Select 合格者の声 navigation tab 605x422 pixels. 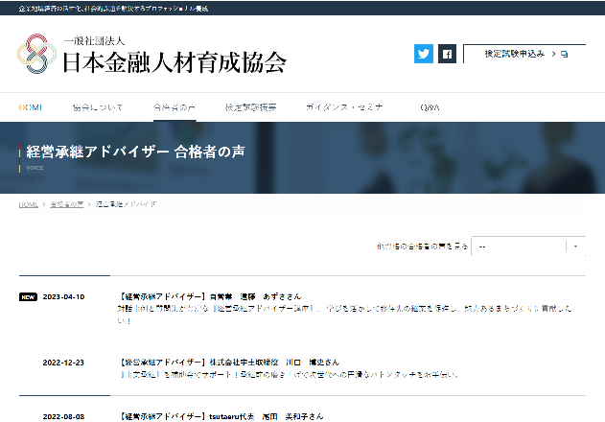click(174, 107)
